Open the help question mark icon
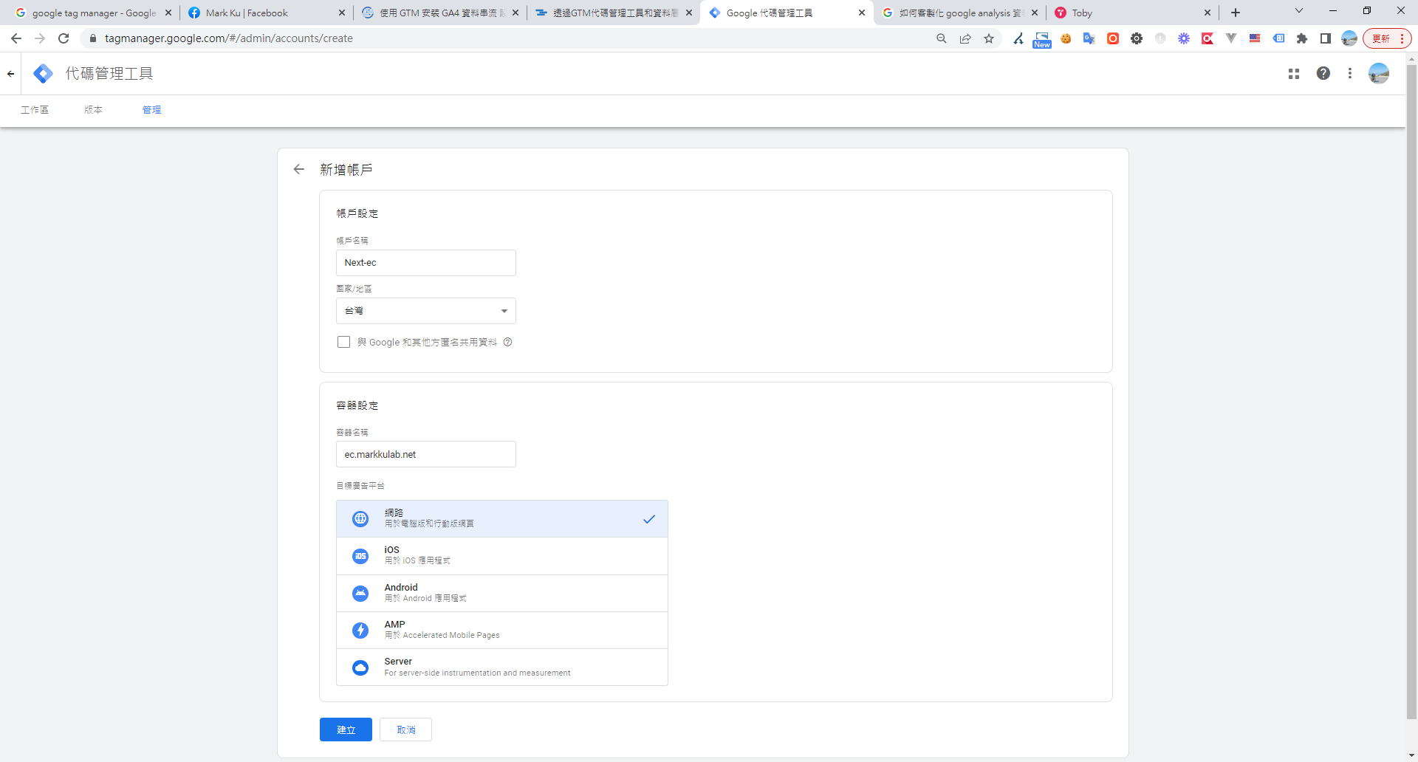 click(x=1323, y=73)
